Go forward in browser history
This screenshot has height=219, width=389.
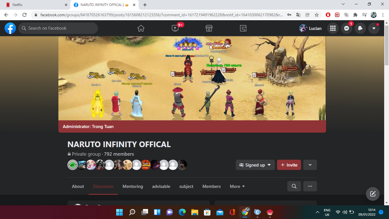pos(15,15)
